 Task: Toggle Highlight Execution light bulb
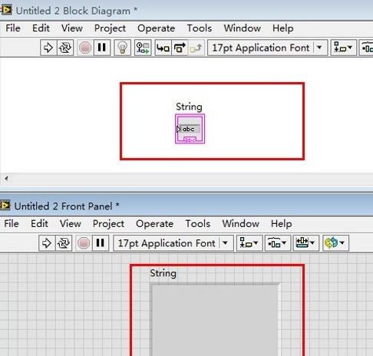click(x=122, y=48)
